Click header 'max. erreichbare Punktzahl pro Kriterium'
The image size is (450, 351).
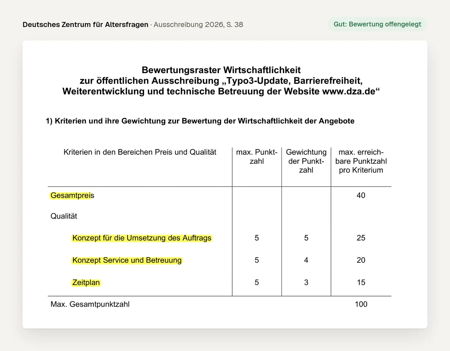pyautogui.click(x=361, y=161)
